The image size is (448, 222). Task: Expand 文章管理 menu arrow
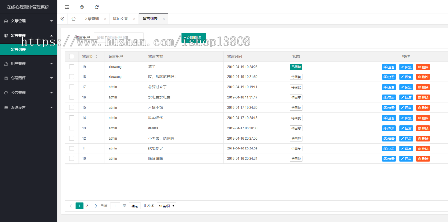51,21
